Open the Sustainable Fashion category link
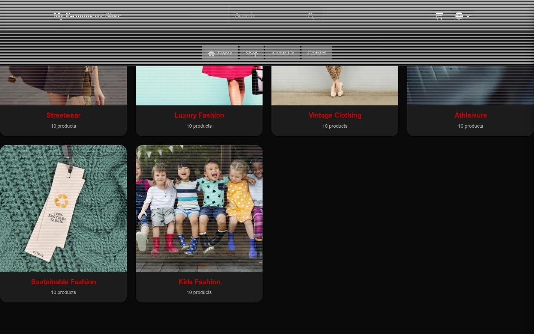 point(63,282)
